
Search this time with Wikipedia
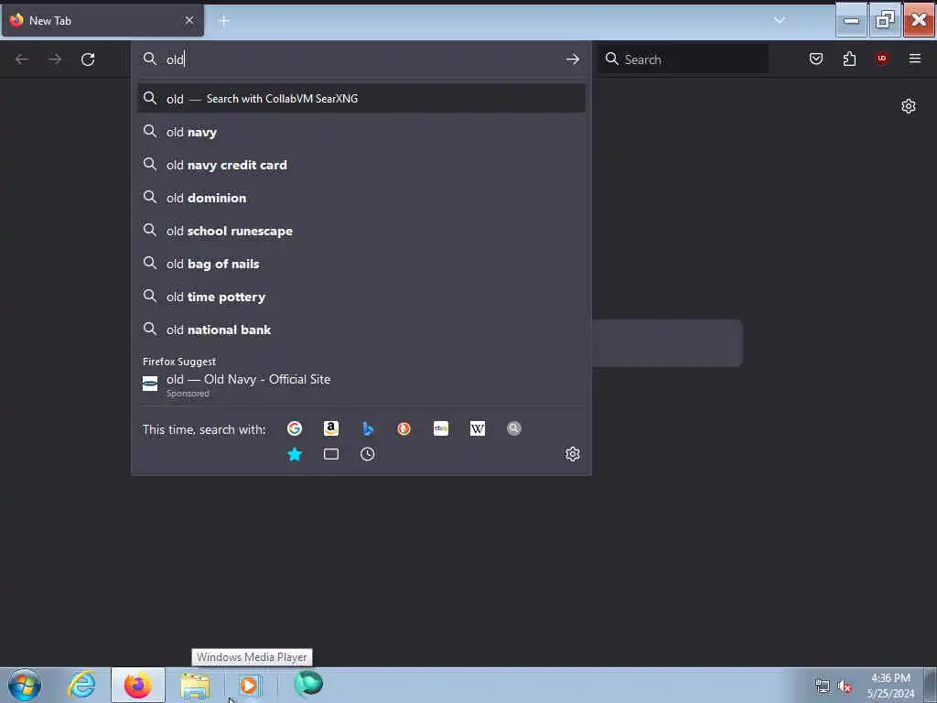(478, 428)
